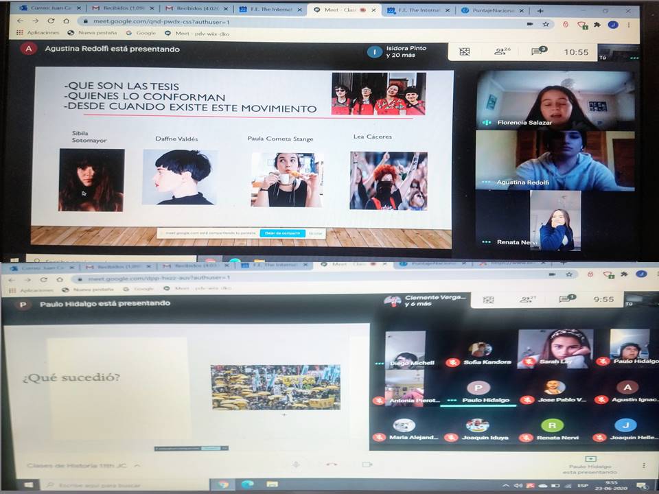Viewport: 659px width, 494px height.
Task: Click camera indicator in the qnd-pwdx-css address bar
Action: (530, 25)
